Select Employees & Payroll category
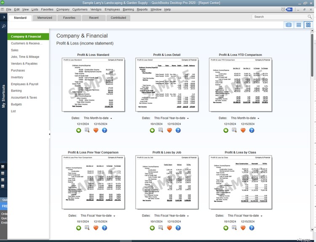 pyautogui.click(x=24, y=84)
